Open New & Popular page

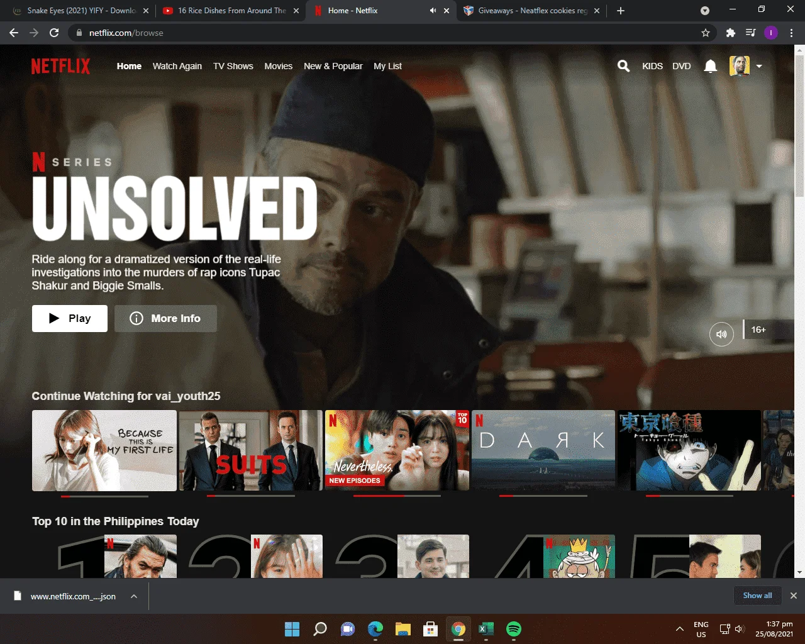pyautogui.click(x=333, y=66)
